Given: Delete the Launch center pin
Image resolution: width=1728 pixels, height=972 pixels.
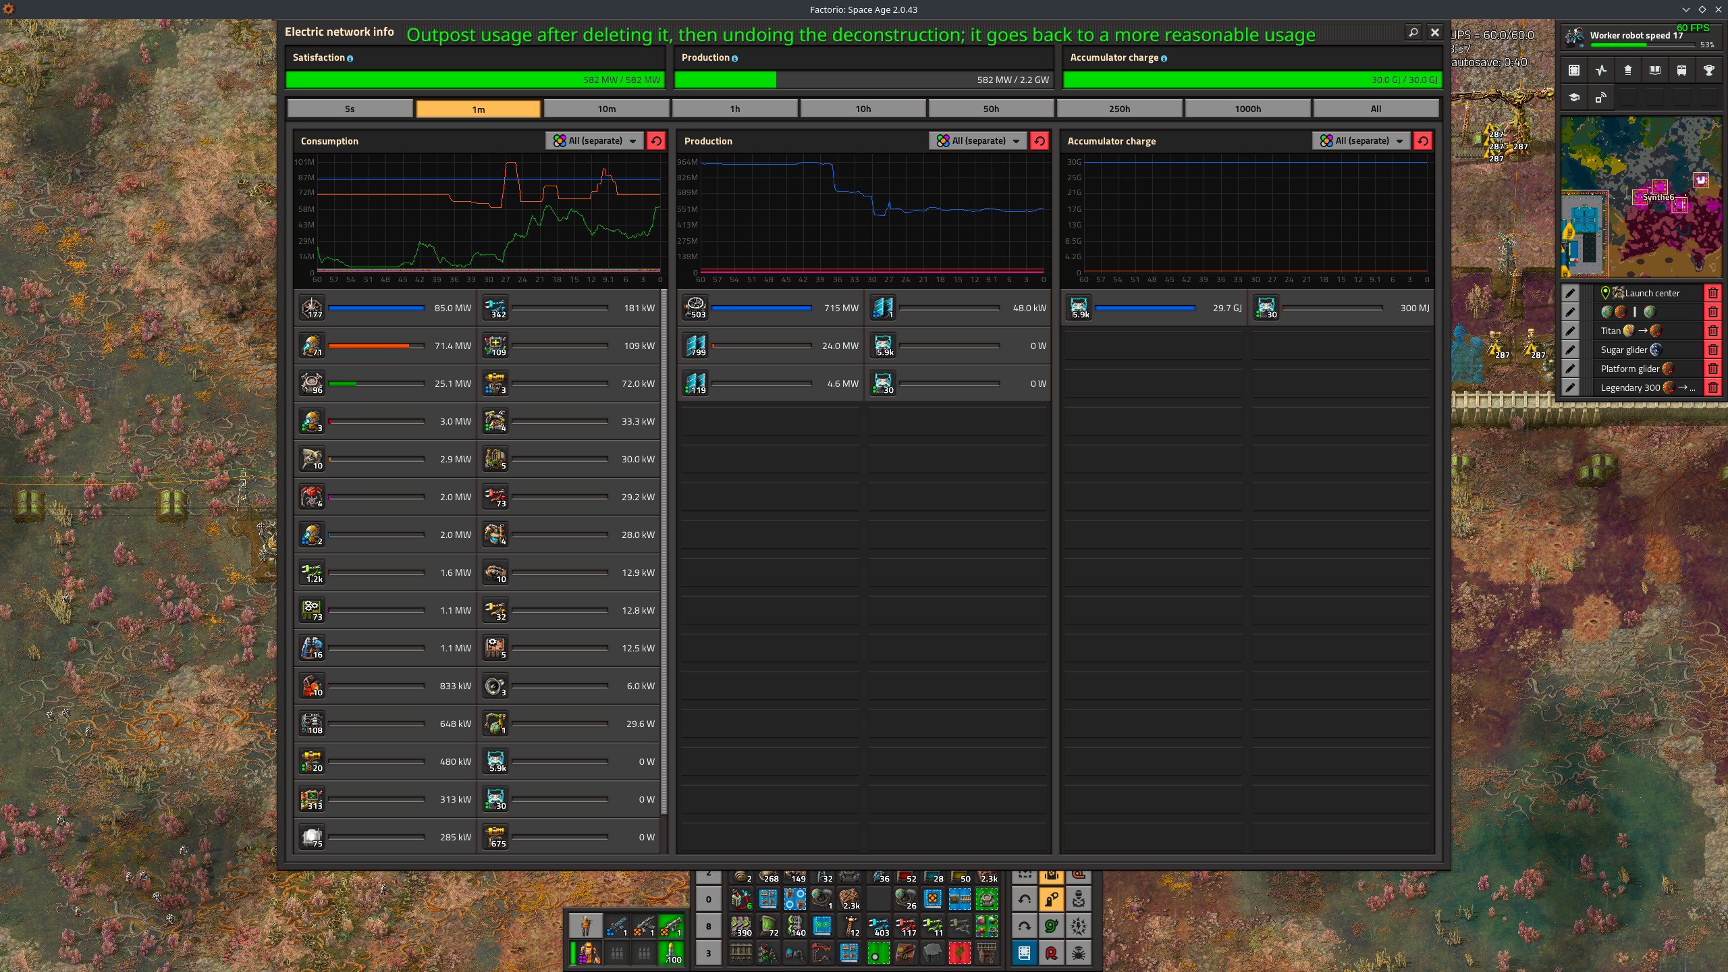Looking at the screenshot, I should pyautogui.click(x=1713, y=293).
